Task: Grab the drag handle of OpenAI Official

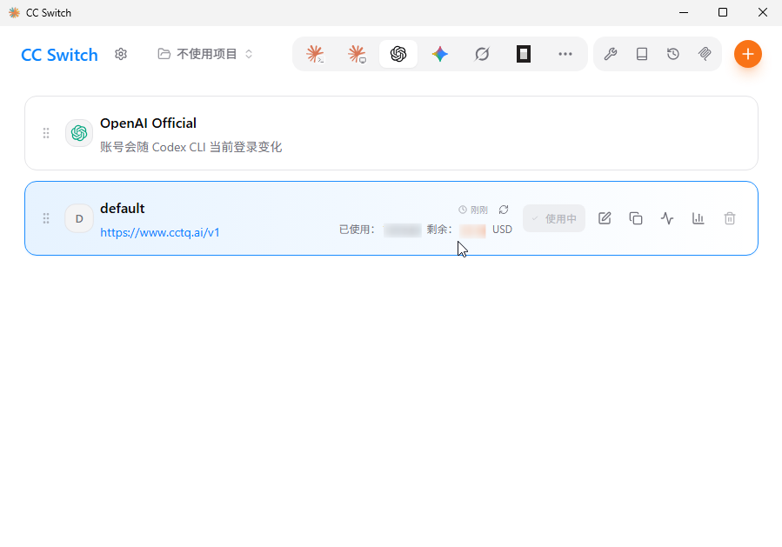Action: pos(46,133)
